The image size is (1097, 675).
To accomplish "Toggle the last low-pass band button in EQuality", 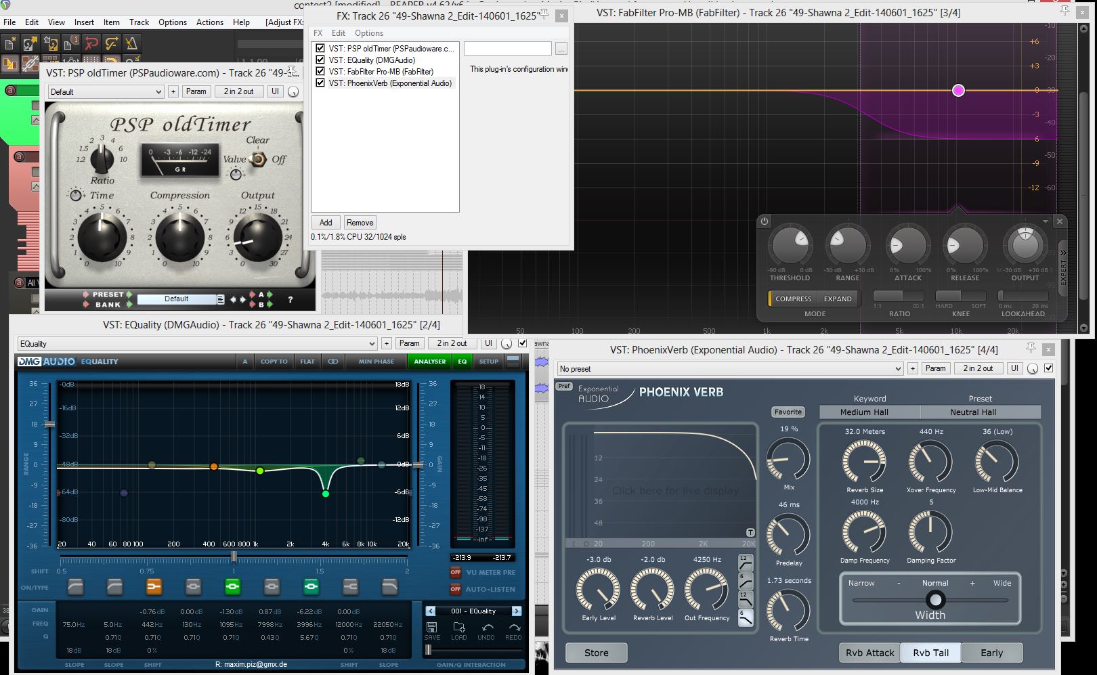I will (x=389, y=586).
